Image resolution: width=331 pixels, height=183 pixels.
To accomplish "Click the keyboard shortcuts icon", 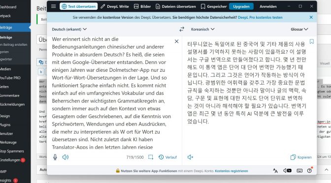I will 299,171.
